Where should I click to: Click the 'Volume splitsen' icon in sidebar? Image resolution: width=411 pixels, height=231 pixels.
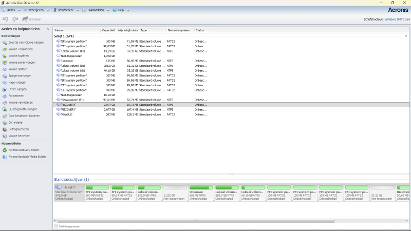(5, 68)
